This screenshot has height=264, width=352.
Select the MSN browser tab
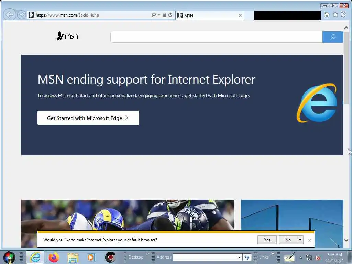pyautogui.click(x=209, y=15)
